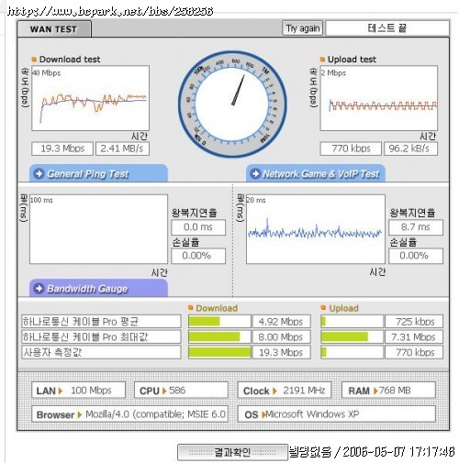This screenshot has height=463, width=459.
Task: Click the Browser Mozilla/4.0 info box
Action: coord(129,414)
